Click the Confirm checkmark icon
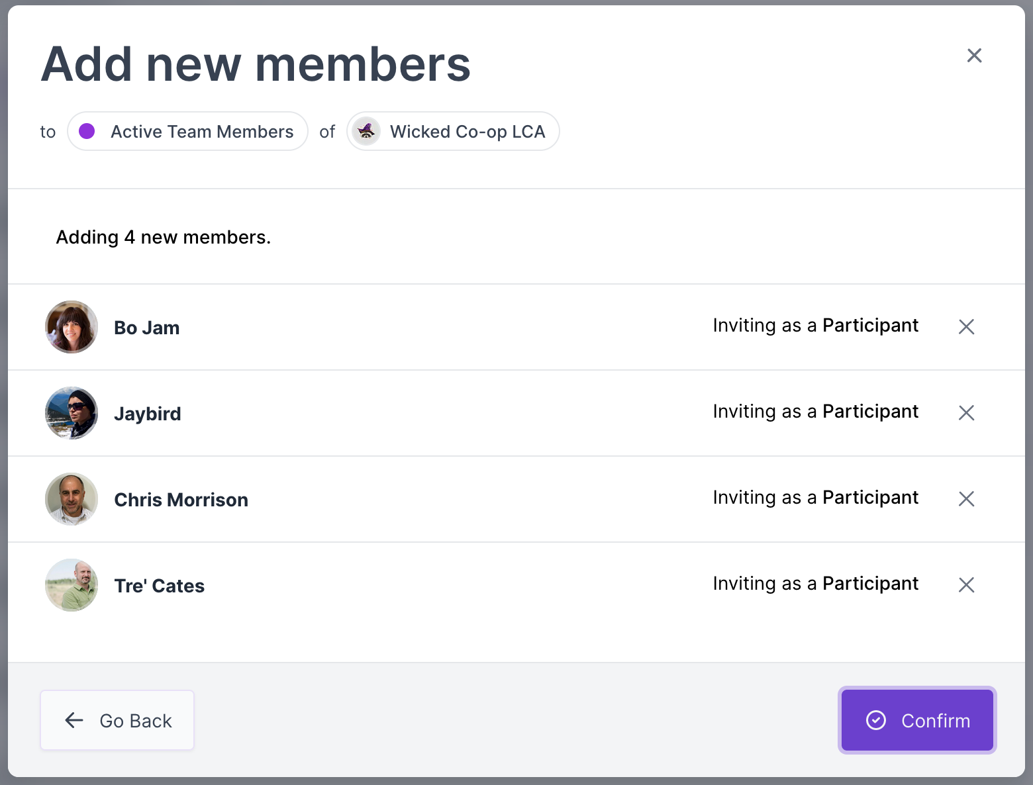The image size is (1033, 785). click(876, 720)
